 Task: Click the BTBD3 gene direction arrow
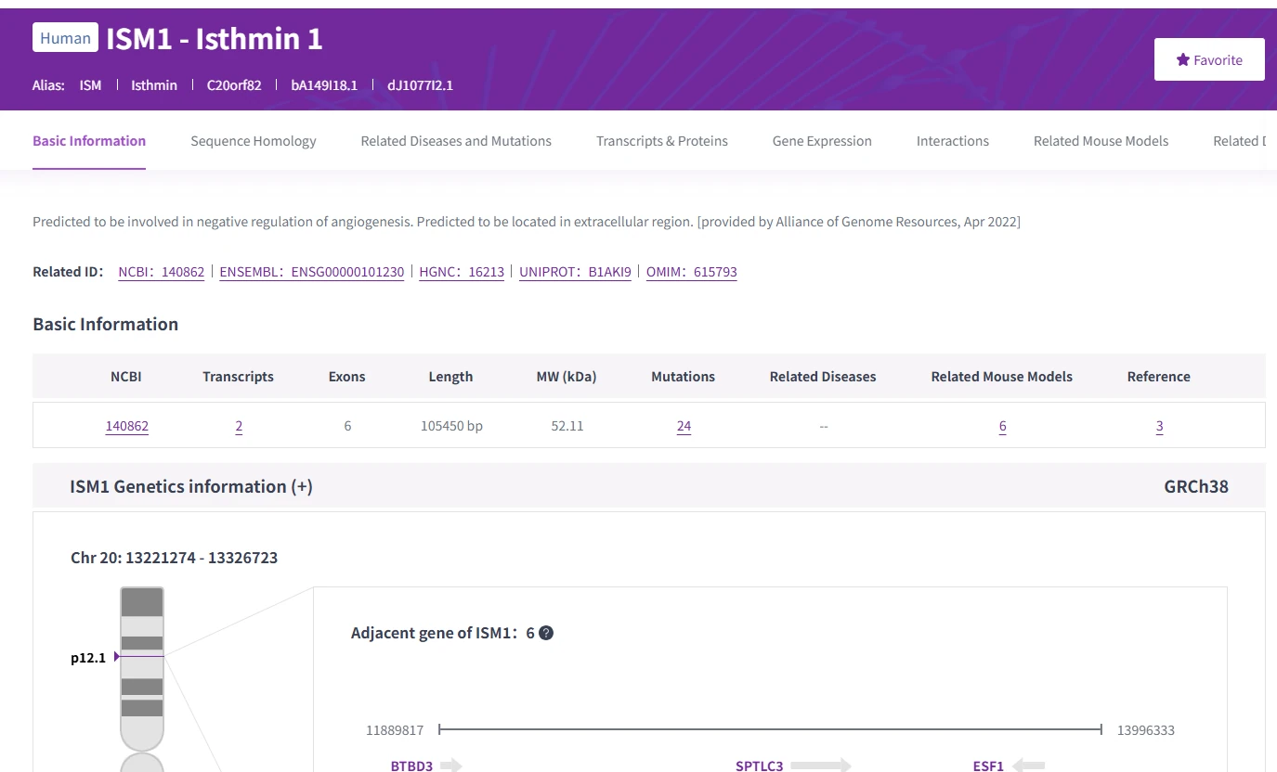coord(452,766)
